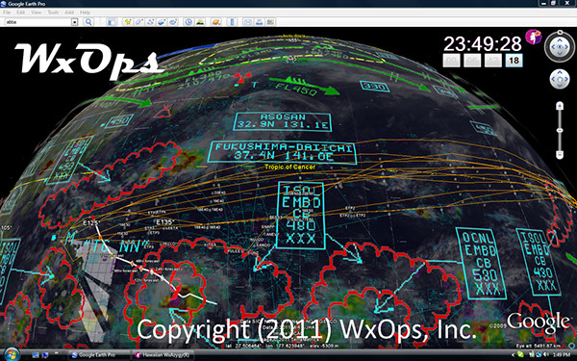This screenshot has width=577, height=361.
Task: Open the Tools menu
Action: (53, 13)
